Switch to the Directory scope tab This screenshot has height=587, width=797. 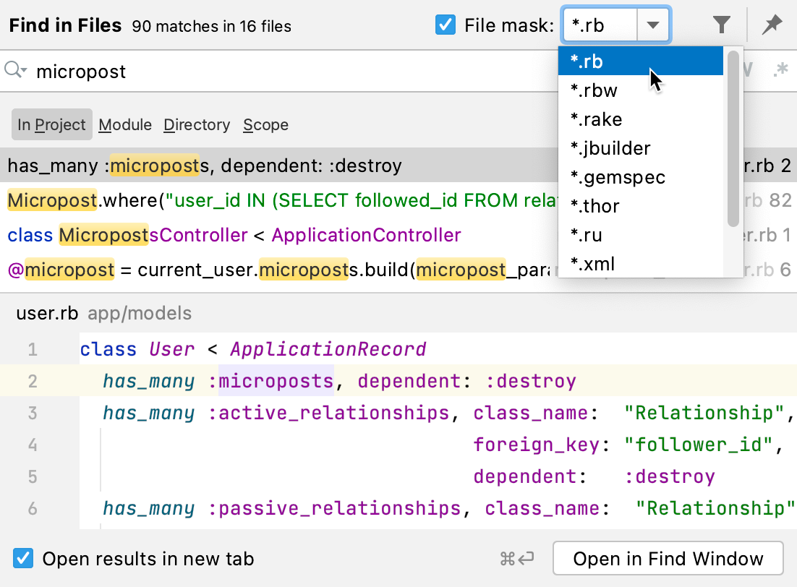[197, 124]
